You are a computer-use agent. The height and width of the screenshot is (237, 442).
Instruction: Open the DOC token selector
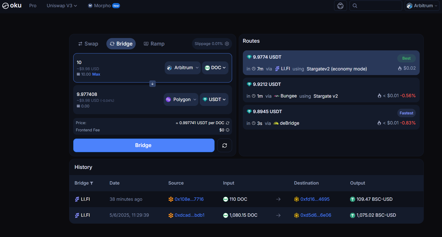point(215,68)
